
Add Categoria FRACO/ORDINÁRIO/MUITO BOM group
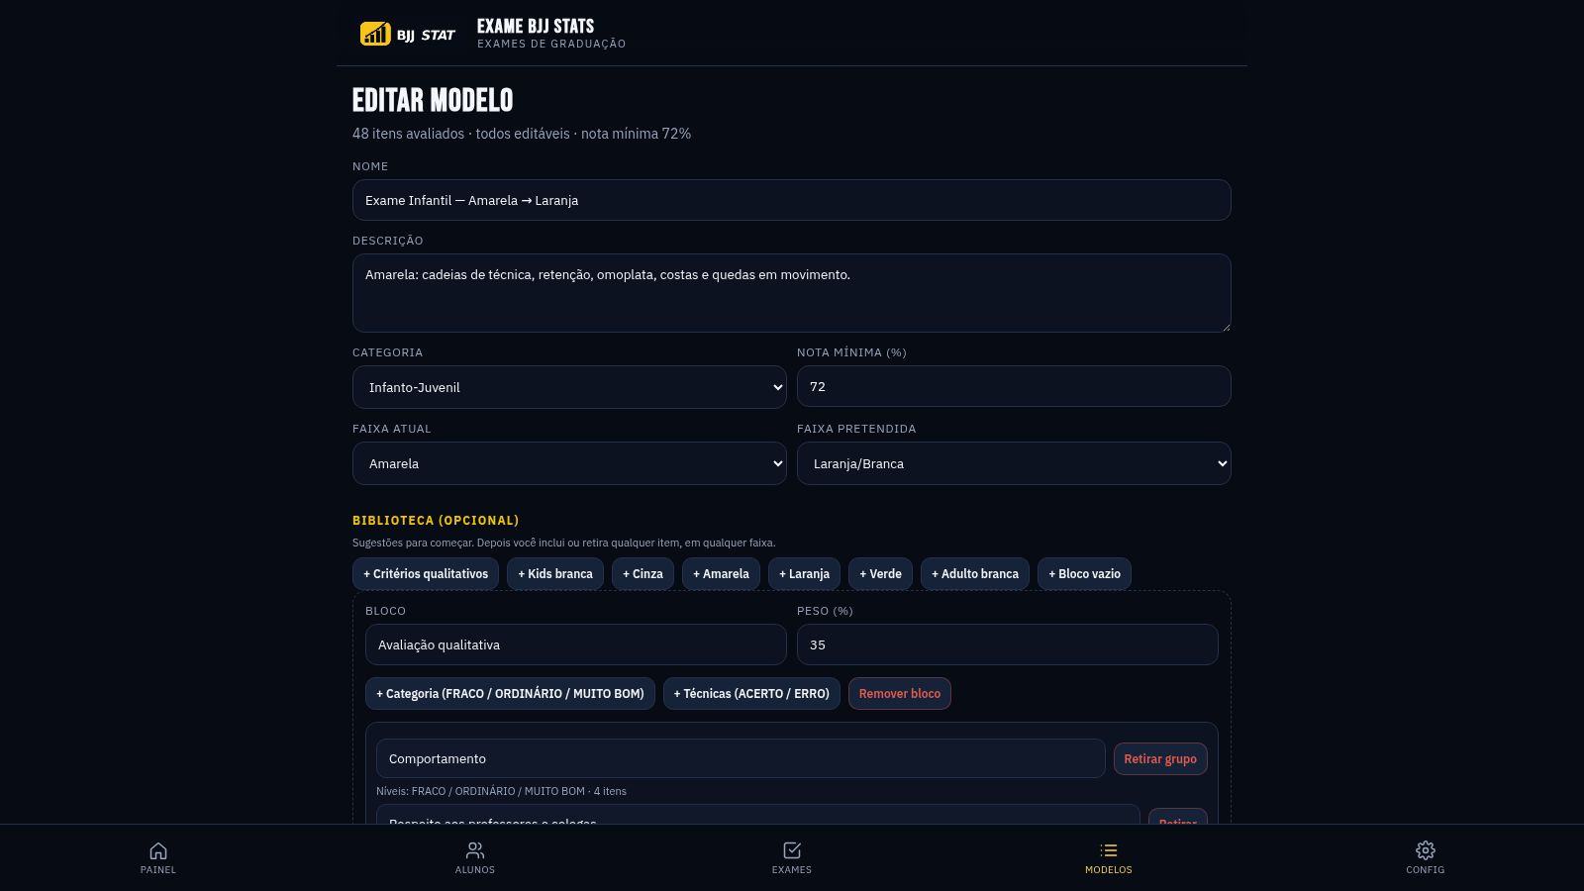510,694
